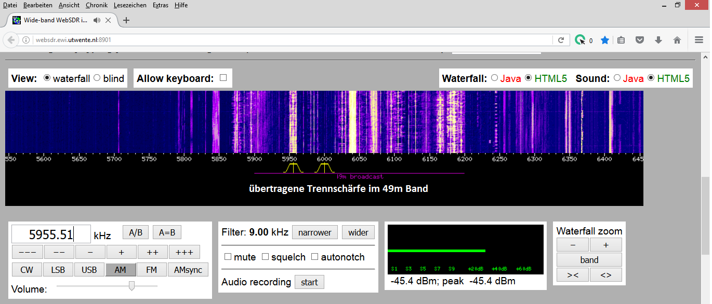Viewport: 712px width, 304px height.
Task: Click the frequency kHz input field
Action: tap(51, 234)
